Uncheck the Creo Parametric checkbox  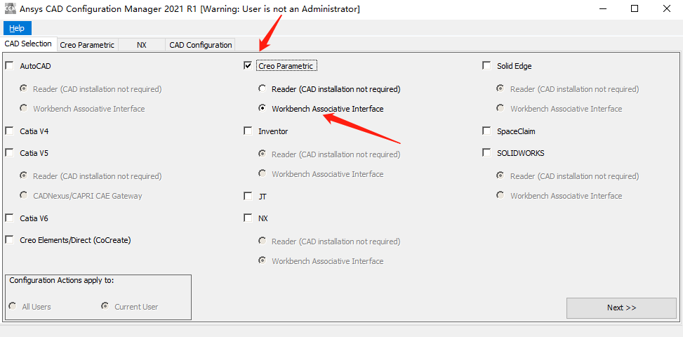coord(248,66)
